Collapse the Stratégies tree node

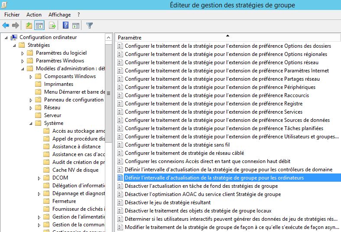point(14,46)
